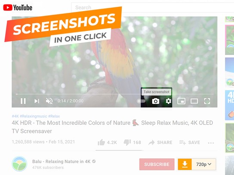Switch to theater mode view

pos(194,101)
